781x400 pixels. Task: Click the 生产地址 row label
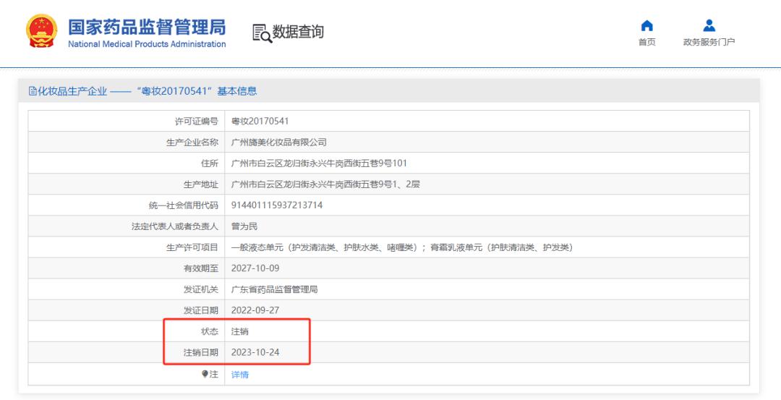pos(201,184)
